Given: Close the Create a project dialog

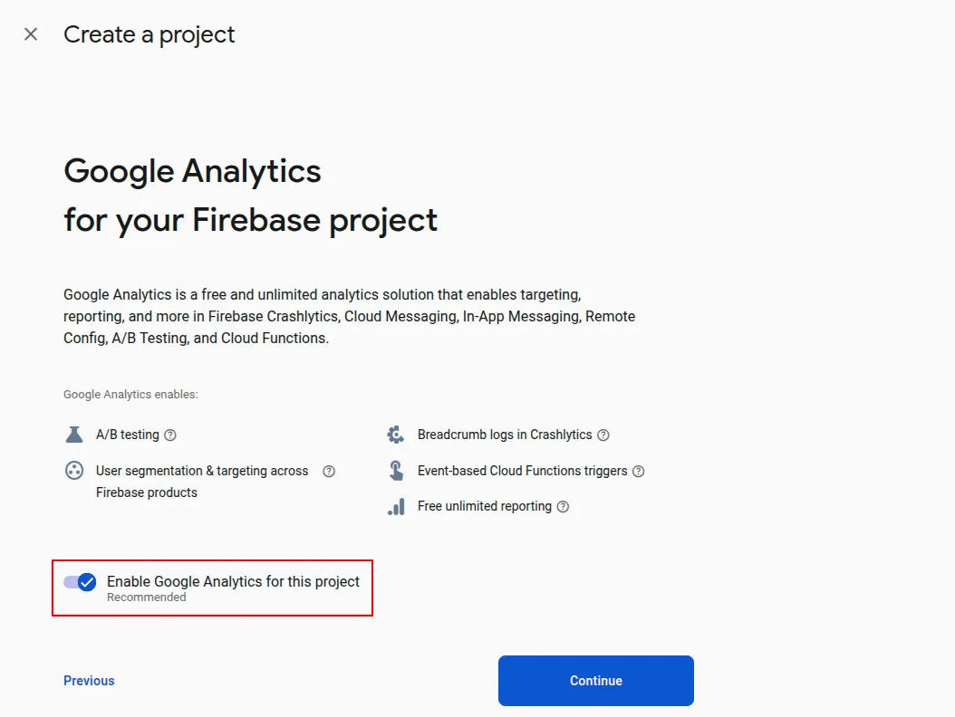Looking at the screenshot, I should [x=30, y=33].
